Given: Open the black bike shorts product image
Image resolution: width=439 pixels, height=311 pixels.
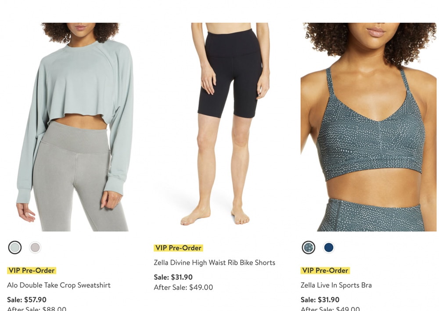Looking at the screenshot, I should [230, 124].
